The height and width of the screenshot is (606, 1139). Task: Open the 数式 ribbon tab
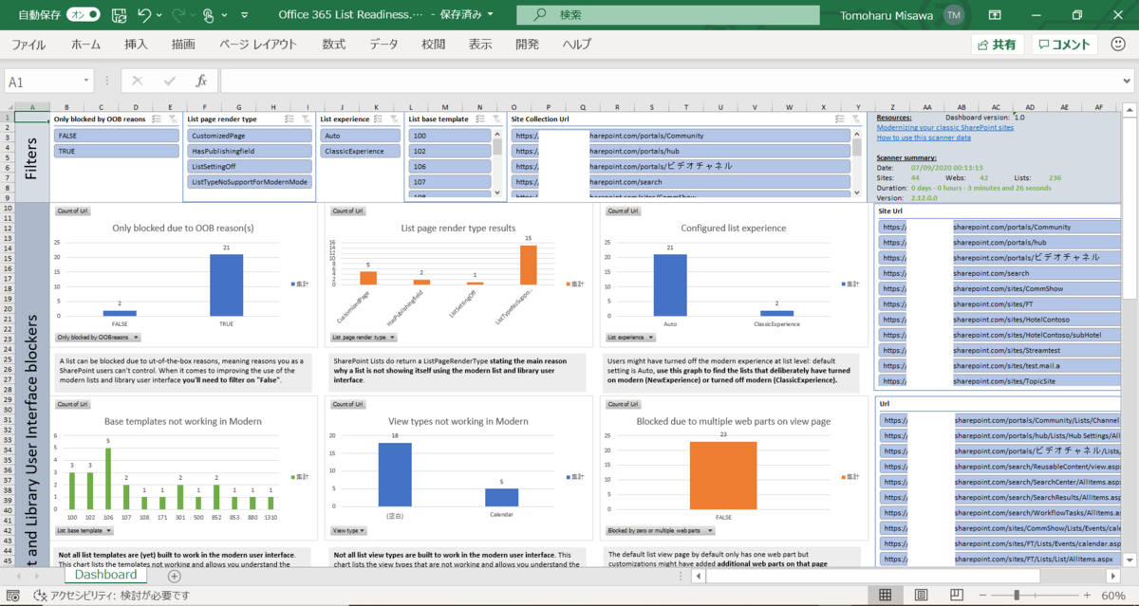[x=333, y=45]
